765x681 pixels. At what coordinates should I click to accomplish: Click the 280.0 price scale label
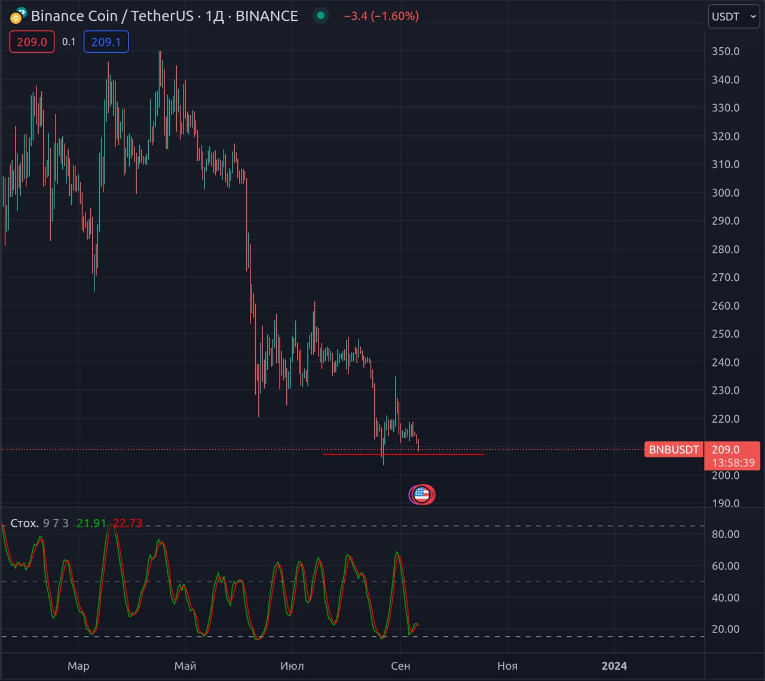[726, 249]
